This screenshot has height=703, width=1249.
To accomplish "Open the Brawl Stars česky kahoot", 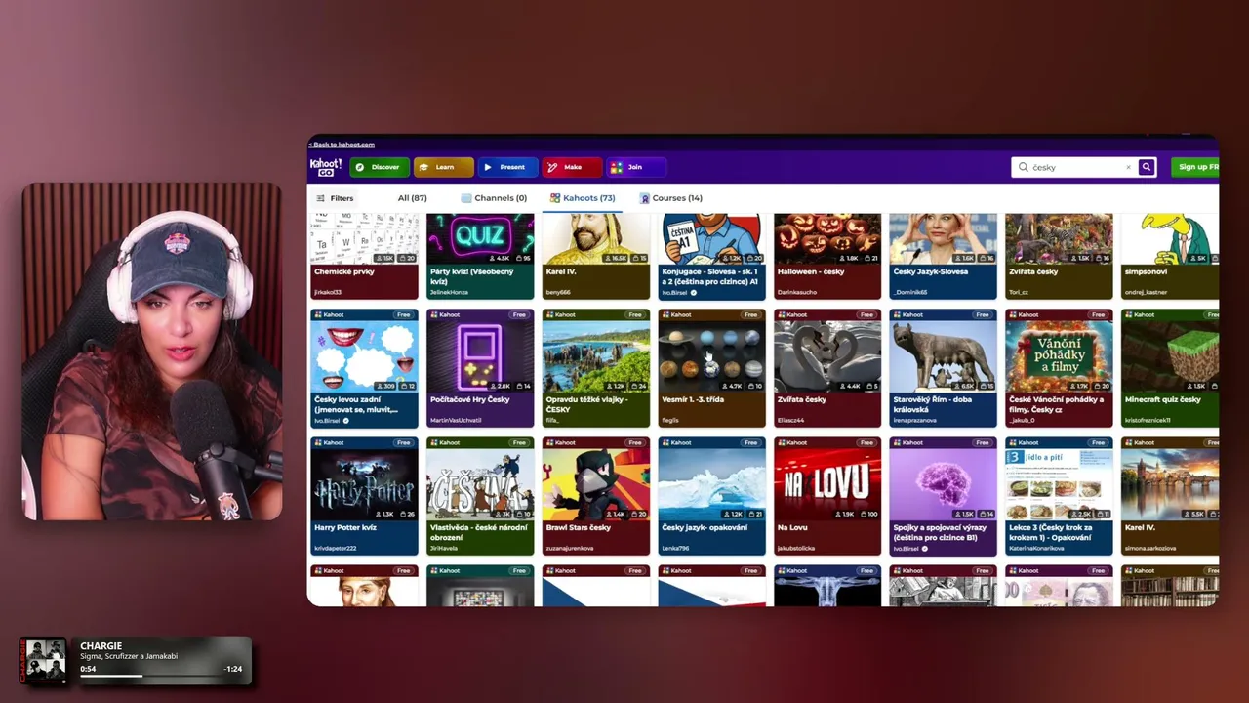I will [596, 496].
